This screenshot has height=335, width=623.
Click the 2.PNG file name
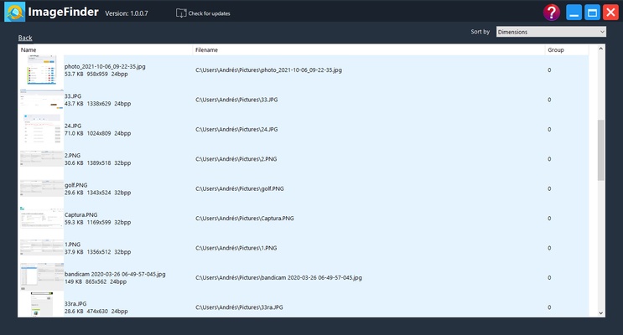coord(72,155)
